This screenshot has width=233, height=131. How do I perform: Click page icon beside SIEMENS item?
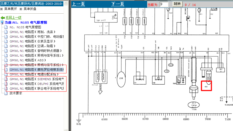point(6,79)
